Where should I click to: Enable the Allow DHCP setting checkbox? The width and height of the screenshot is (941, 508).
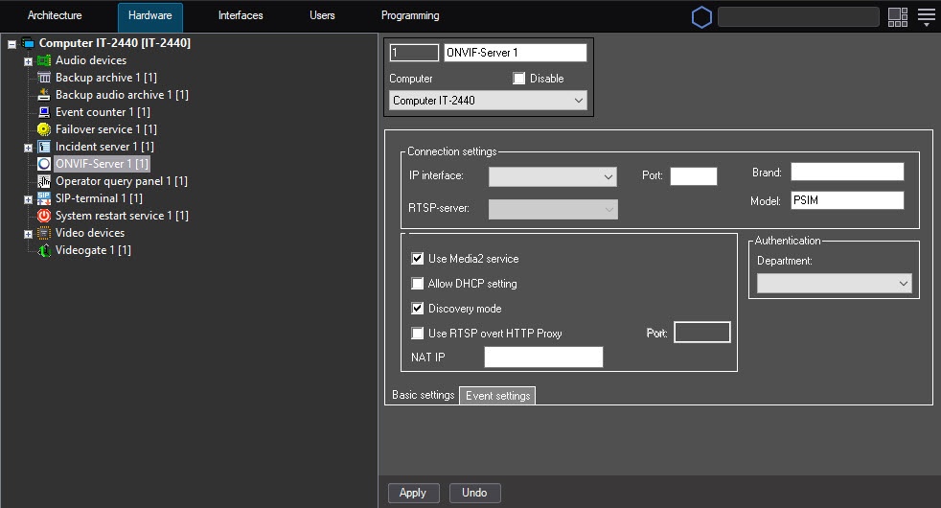[x=418, y=284]
